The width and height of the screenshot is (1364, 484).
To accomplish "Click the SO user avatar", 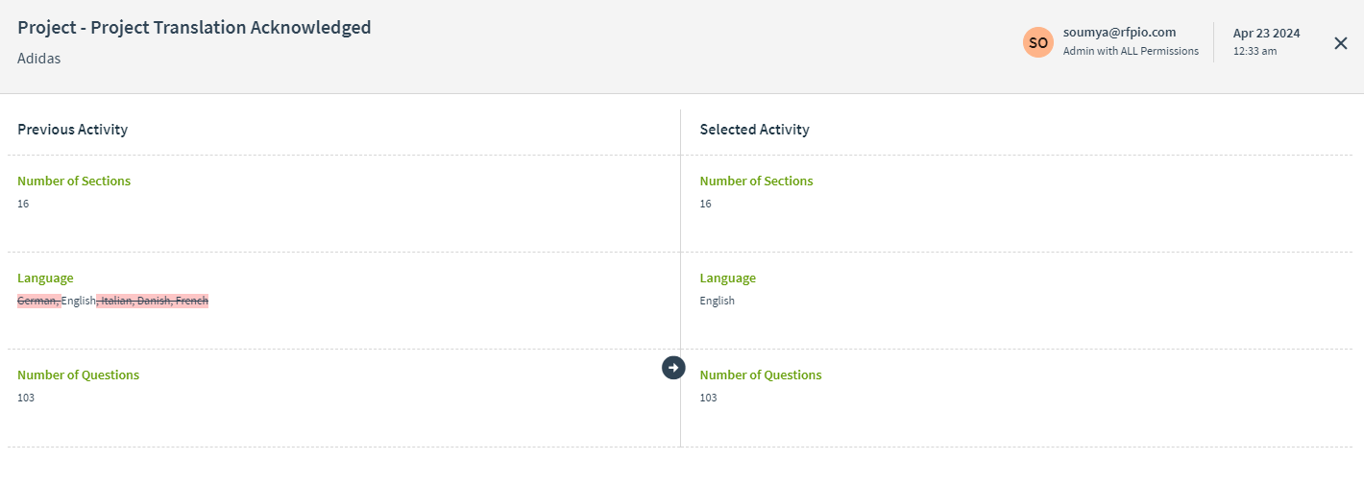I will (x=1038, y=42).
